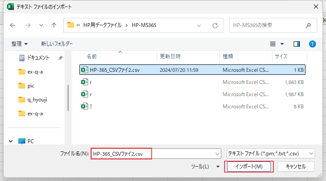Click the search magnifier icon
Screen dimensions: 326x181
309,26
